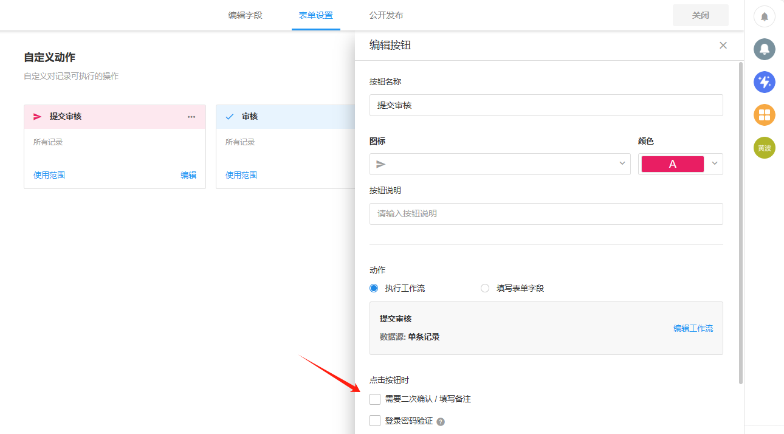The width and height of the screenshot is (784, 434).
Task: Close the 编辑按钮 panel with X
Action: point(723,45)
